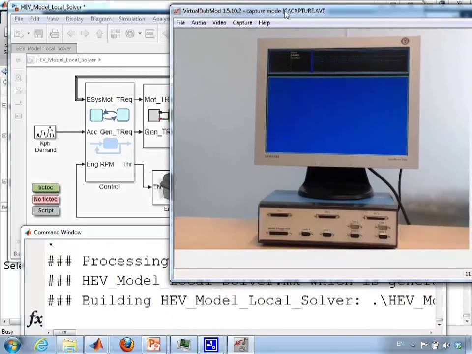Image resolution: width=472 pixels, height=354 pixels.
Task: Click the Command Window horizontal scrollbar thumb
Action: click(64, 333)
